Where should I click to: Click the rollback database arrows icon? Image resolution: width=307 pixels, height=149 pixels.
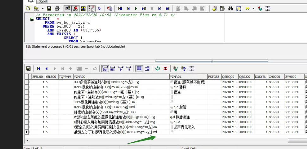184,69
